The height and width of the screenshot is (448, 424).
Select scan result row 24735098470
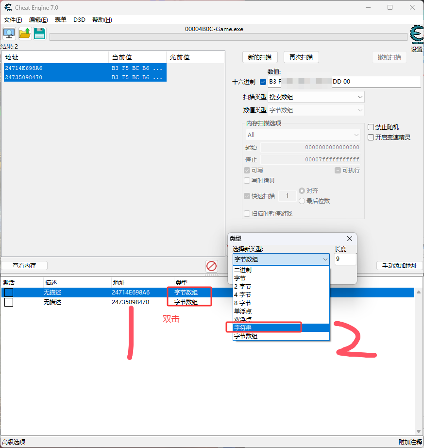(85, 77)
